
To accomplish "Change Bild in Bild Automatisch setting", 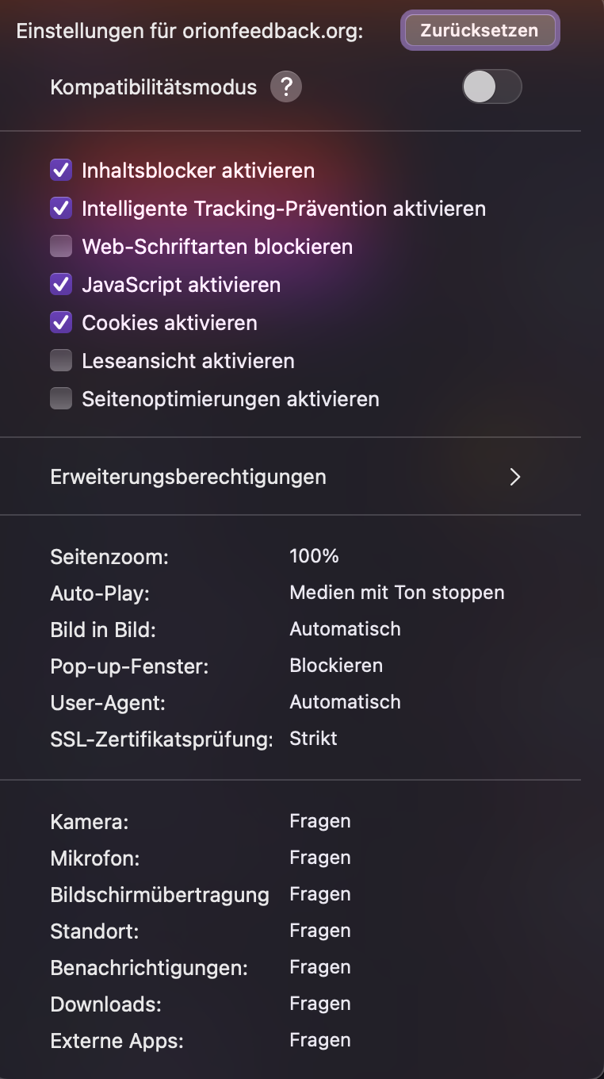I will (346, 629).
